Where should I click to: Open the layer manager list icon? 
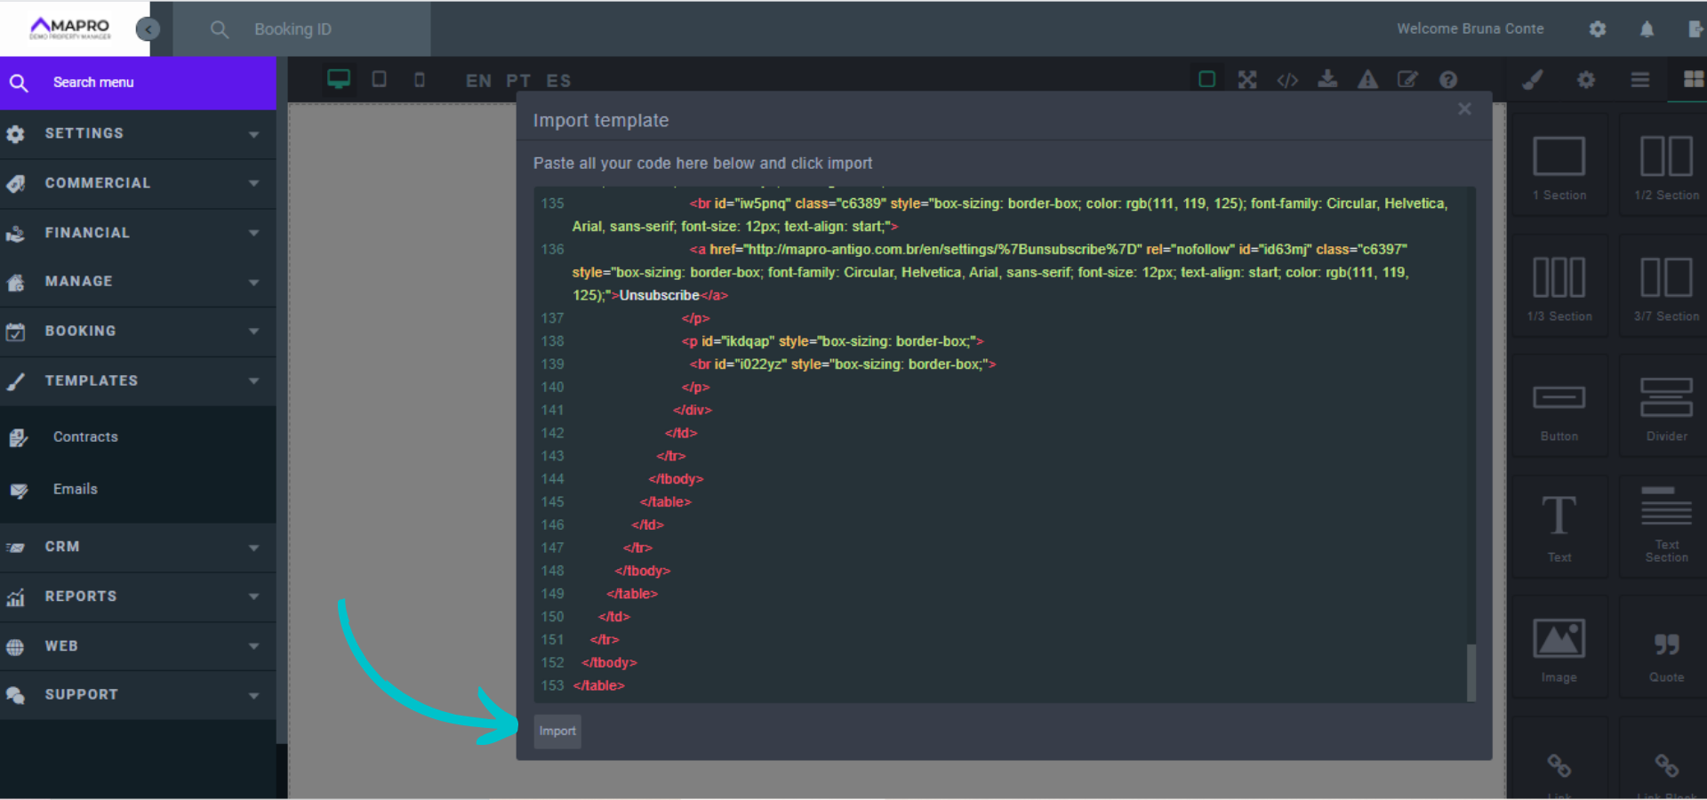(x=1639, y=79)
